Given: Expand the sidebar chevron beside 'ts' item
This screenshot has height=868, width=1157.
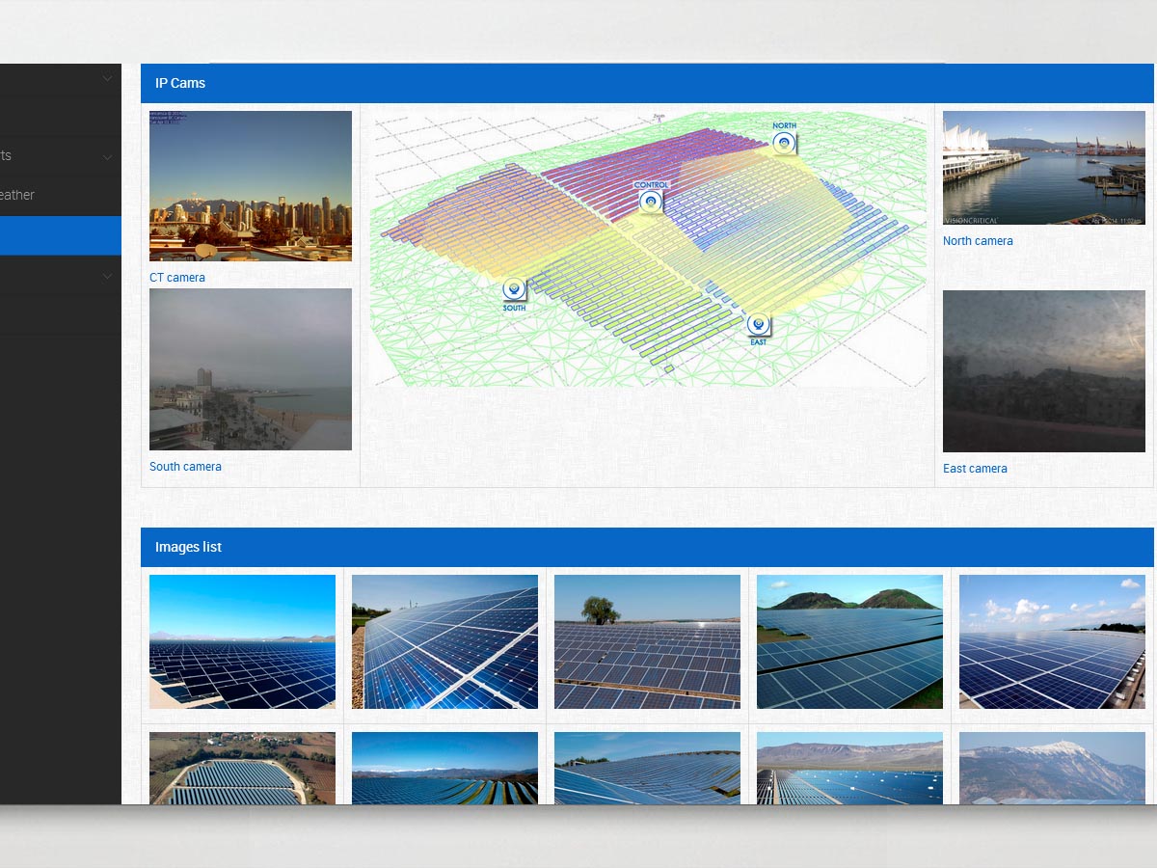Looking at the screenshot, I should 108,156.
